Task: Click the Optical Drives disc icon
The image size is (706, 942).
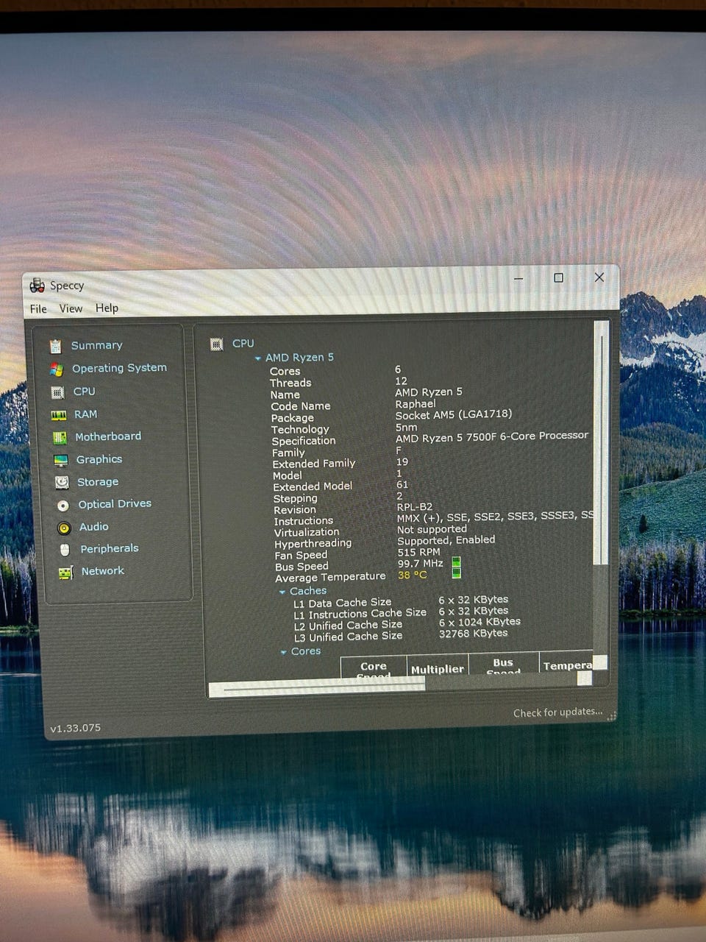Action: coord(63,506)
